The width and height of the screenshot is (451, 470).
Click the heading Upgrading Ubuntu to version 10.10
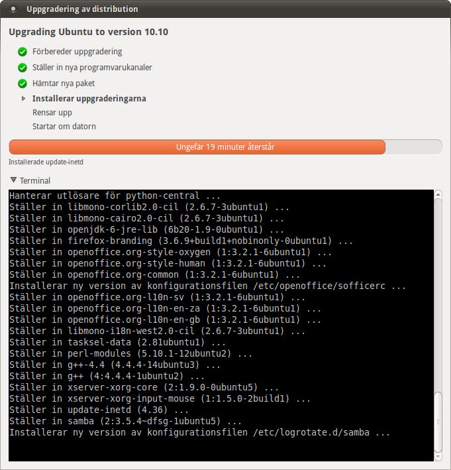pos(89,32)
